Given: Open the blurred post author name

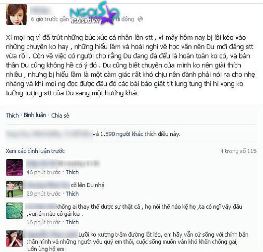Looking at the screenshot, I should click(x=41, y=10).
